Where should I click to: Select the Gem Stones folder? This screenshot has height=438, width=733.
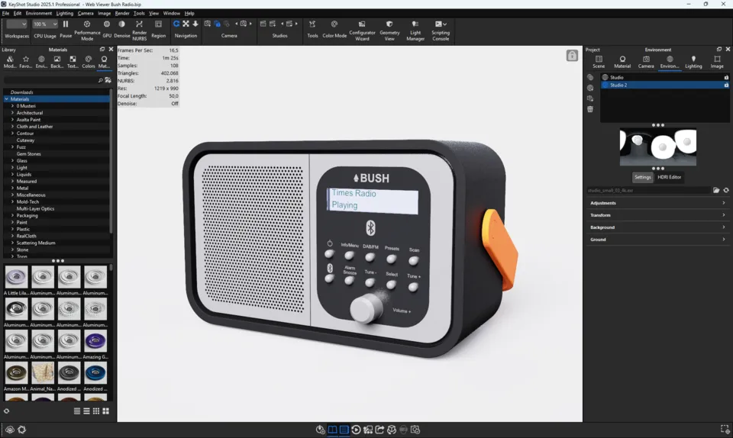click(28, 154)
